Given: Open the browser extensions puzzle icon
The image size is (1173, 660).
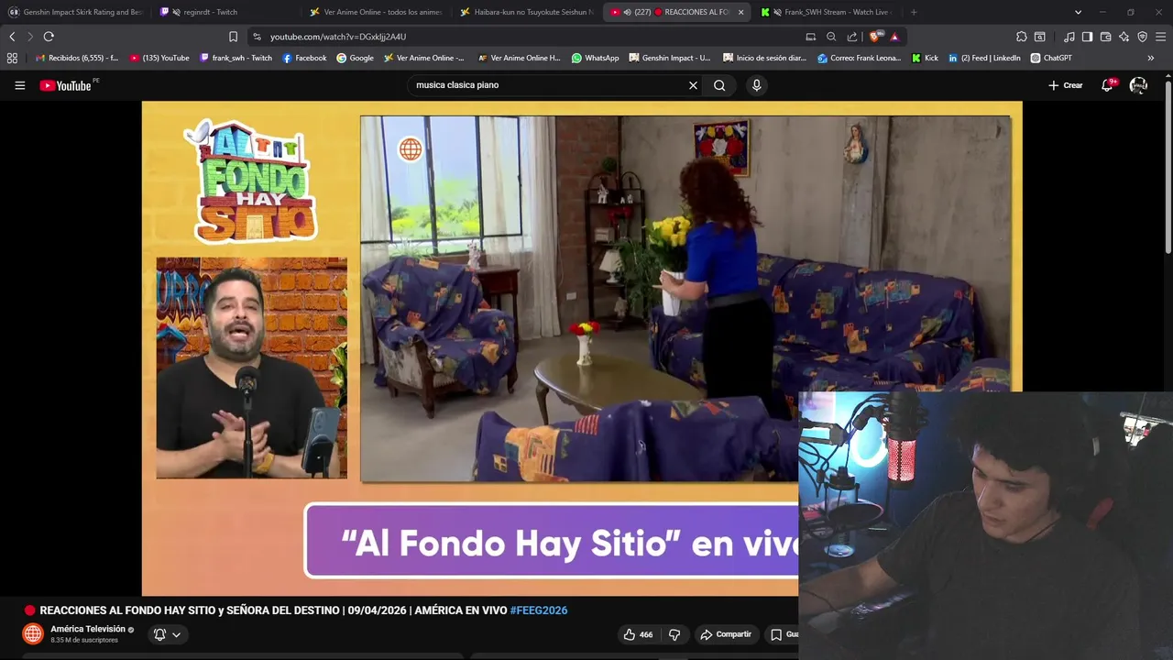Looking at the screenshot, I should coord(1022,37).
